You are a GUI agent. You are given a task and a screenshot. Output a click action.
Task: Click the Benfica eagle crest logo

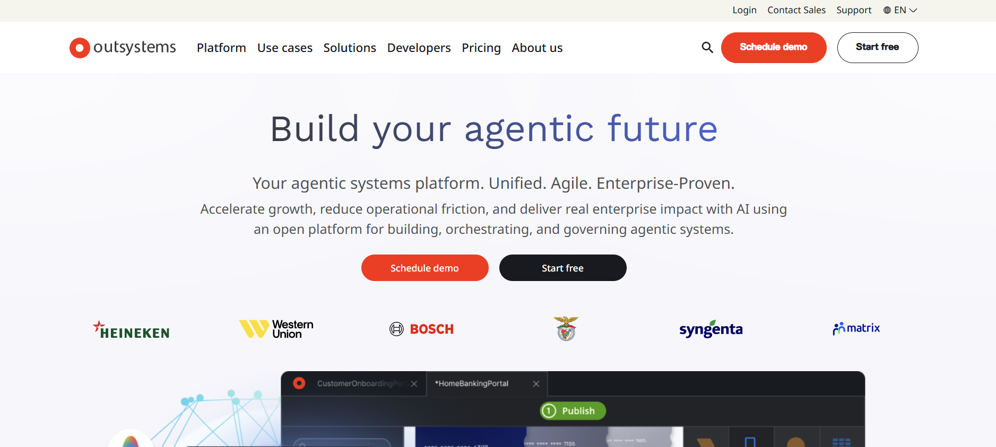566,329
